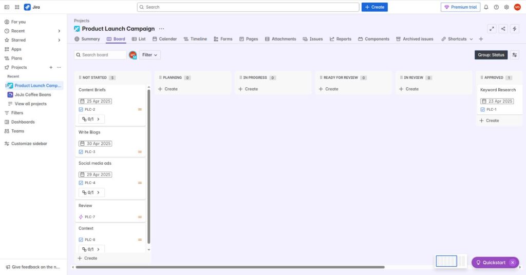Click the epic icon on PLC-7

81,217
